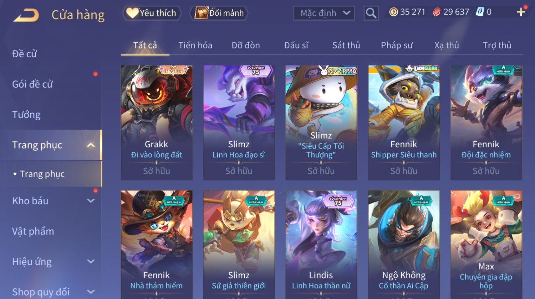Click the heart icon on Yêu thích

(x=132, y=13)
